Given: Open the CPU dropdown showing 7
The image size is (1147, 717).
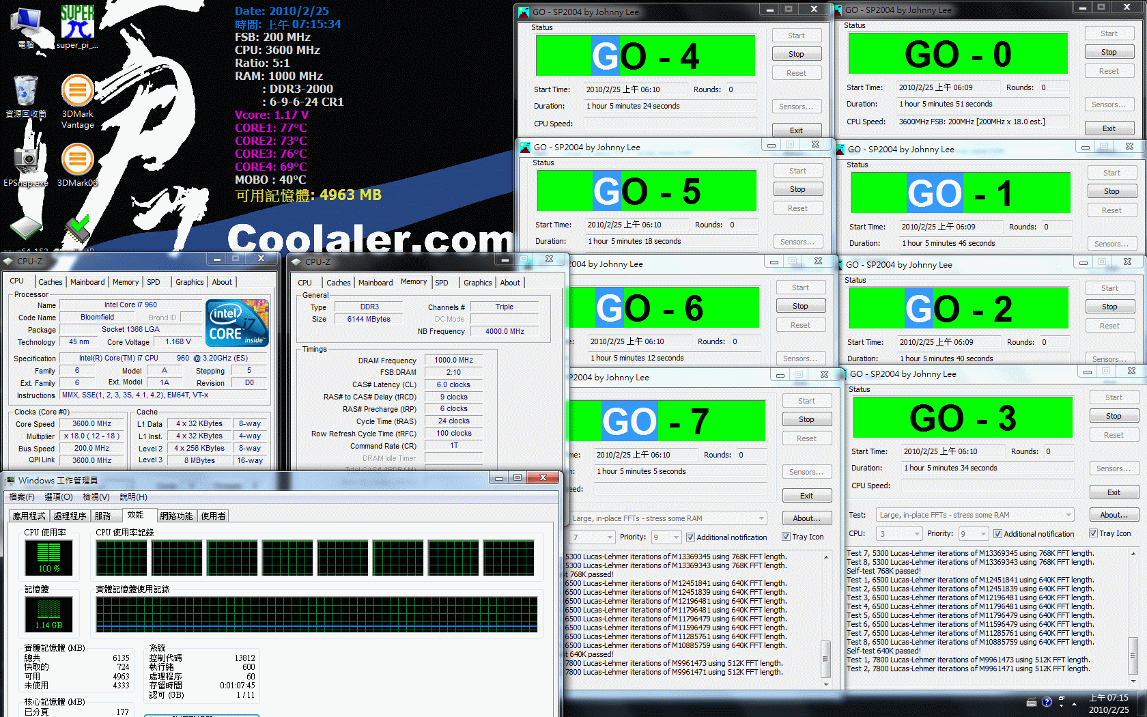Looking at the screenshot, I should 592,537.
